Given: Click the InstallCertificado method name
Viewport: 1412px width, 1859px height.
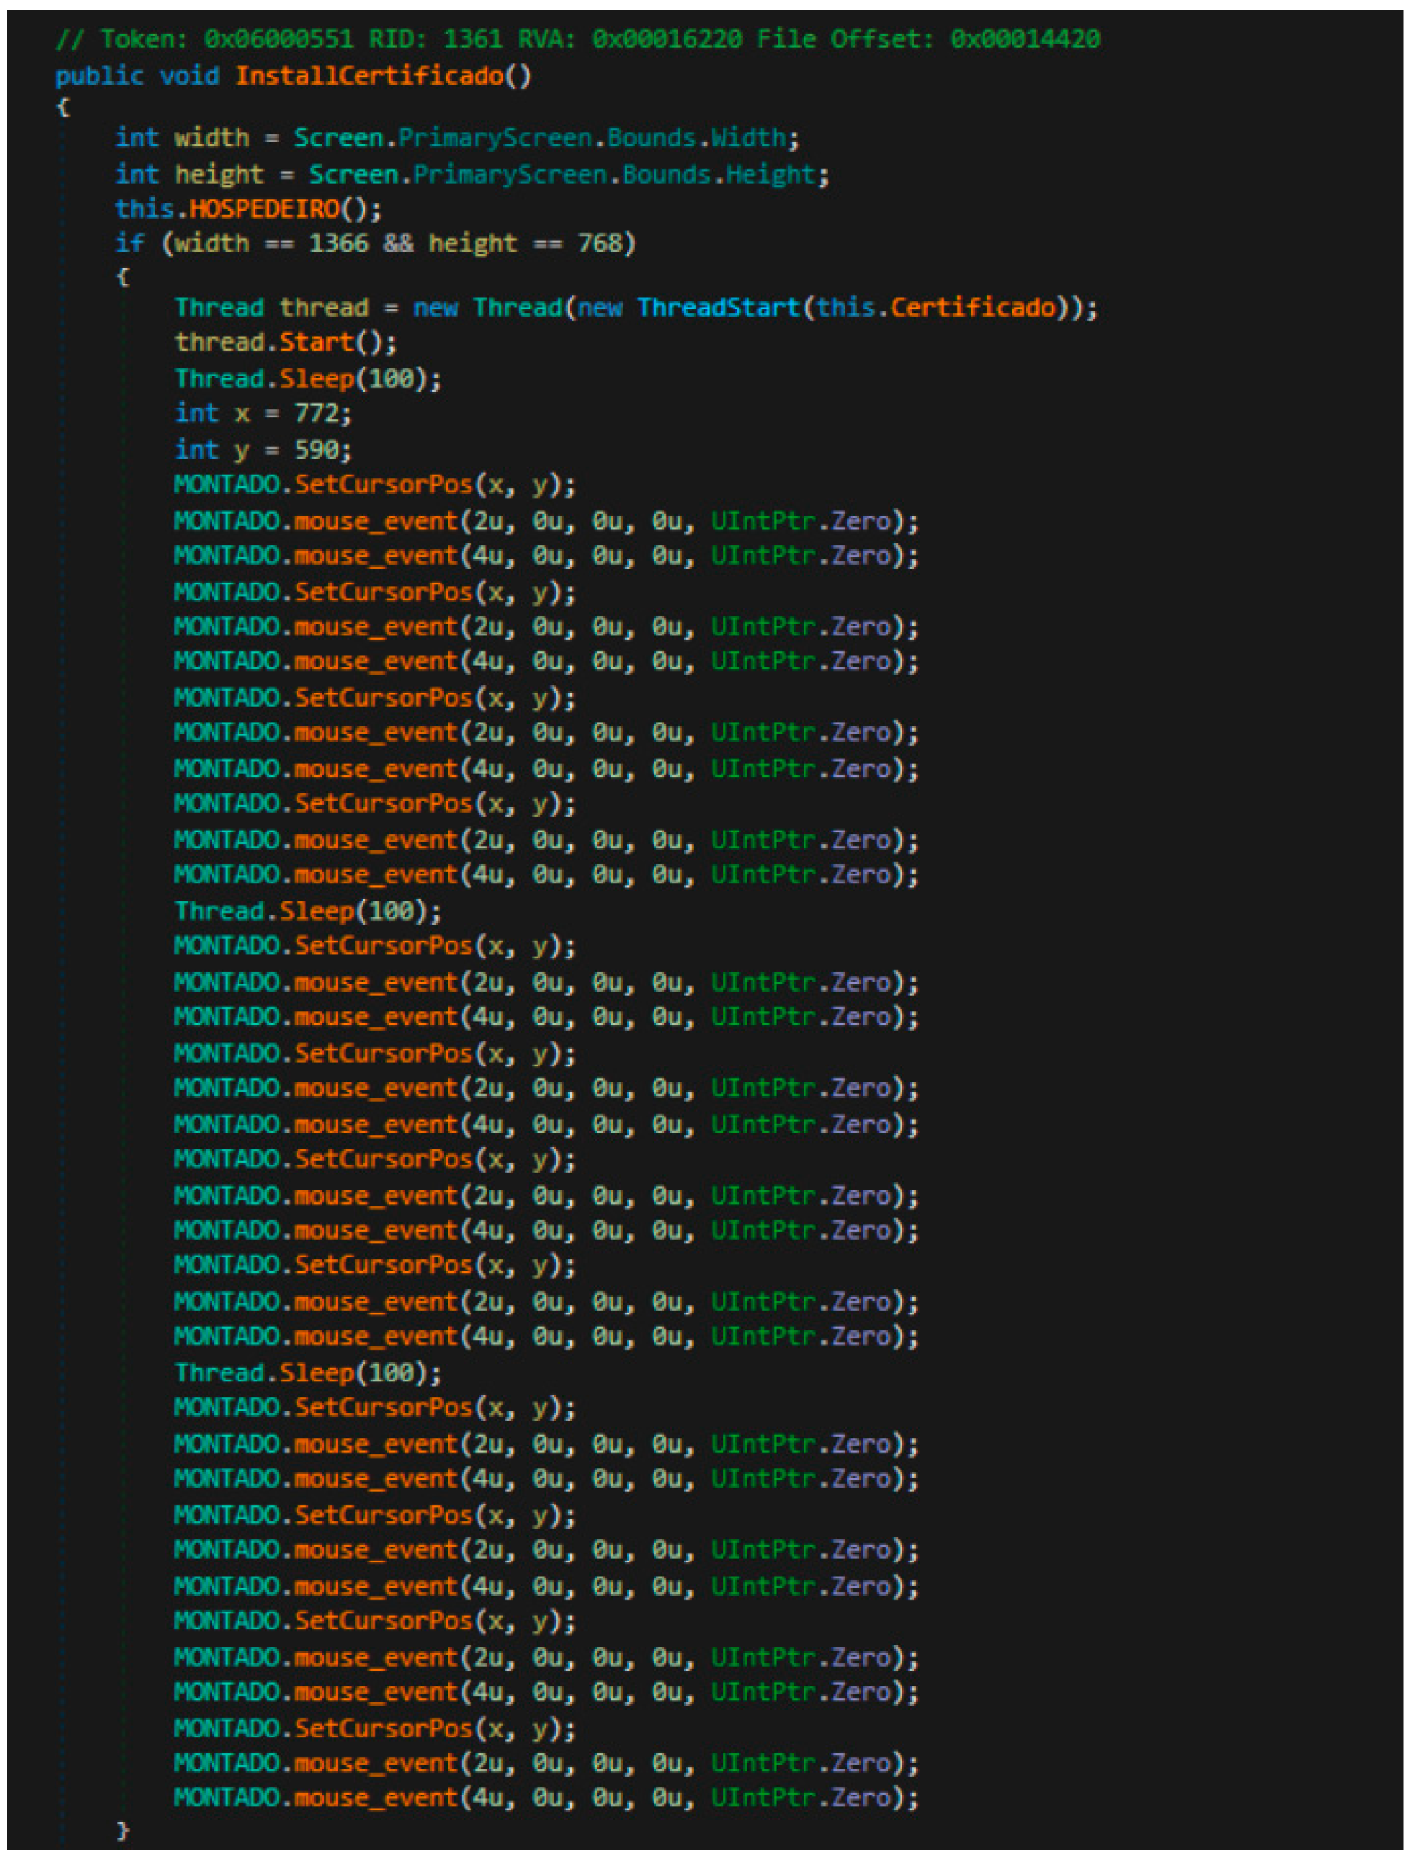Looking at the screenshot, I should coord(368,77).
